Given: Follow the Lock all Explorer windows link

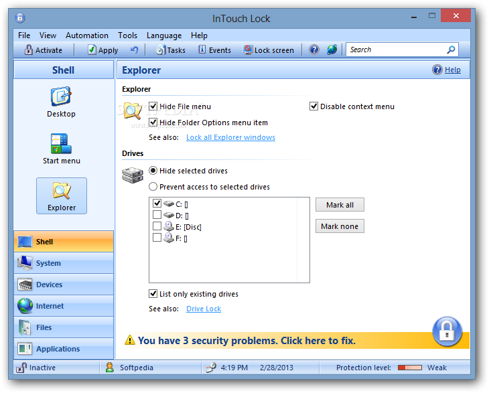Looking at the screenshot, I should (230, 137).
